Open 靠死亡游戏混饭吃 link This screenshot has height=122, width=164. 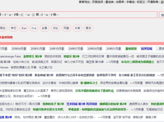pyautogui.click(x=62, y=91)
